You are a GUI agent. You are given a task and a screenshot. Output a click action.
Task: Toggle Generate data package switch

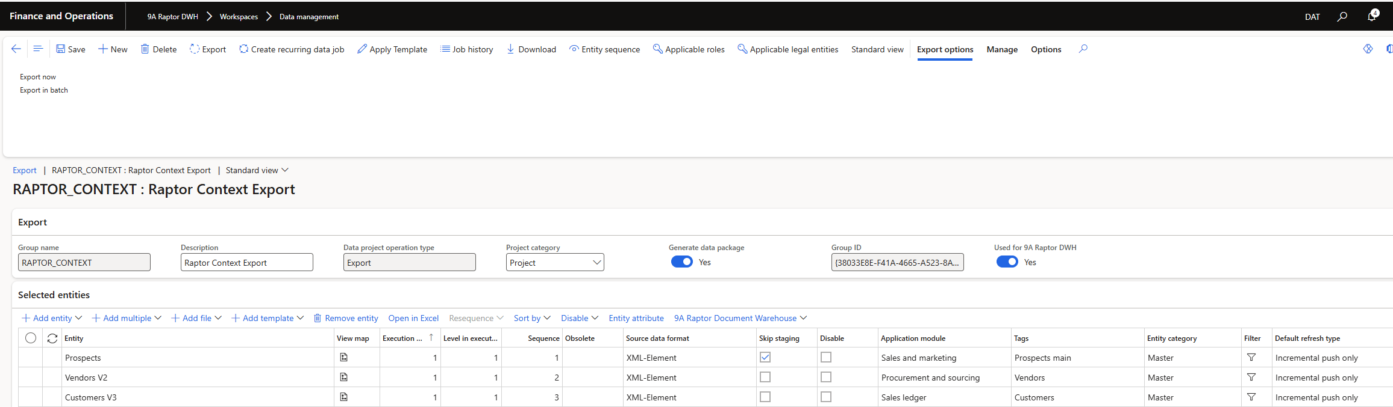[682, 262]
